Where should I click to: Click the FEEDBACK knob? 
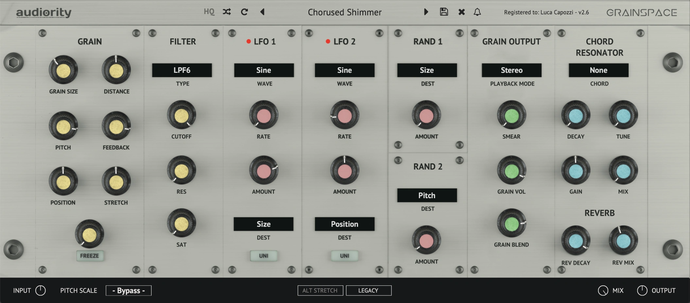(x=116, y=126)
